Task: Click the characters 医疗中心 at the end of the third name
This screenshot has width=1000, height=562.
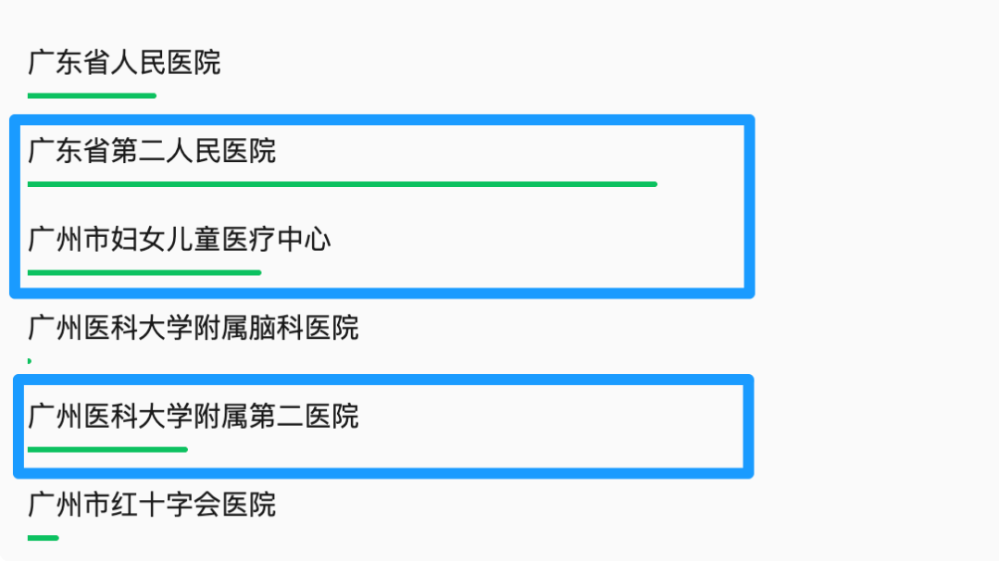Action: coord(276,240)
